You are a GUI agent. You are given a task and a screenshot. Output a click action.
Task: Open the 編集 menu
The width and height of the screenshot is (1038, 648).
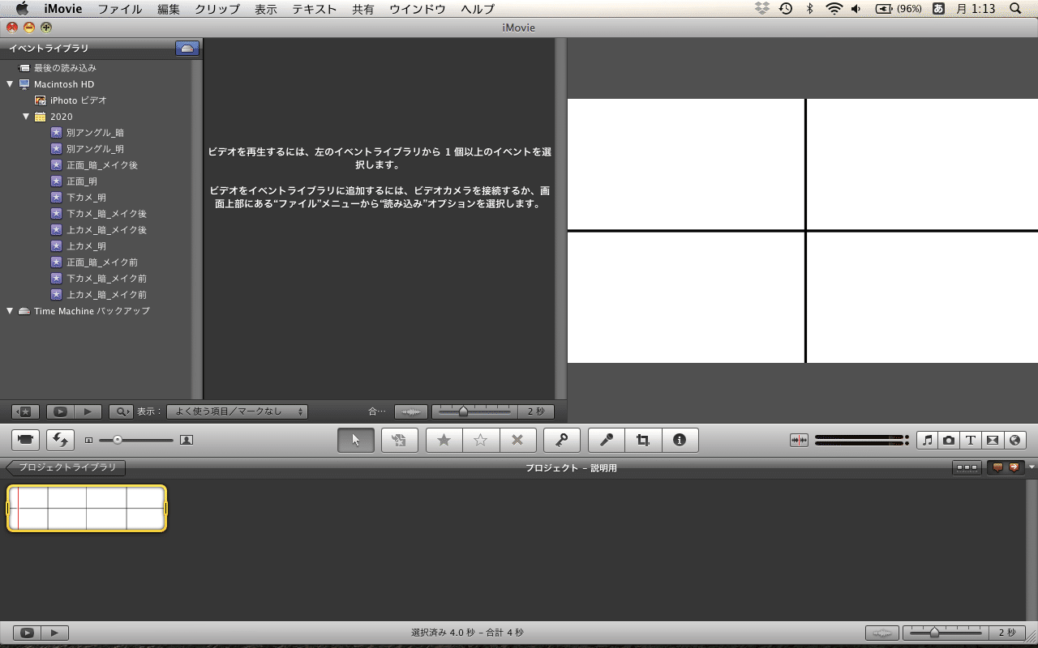[169, 9]
